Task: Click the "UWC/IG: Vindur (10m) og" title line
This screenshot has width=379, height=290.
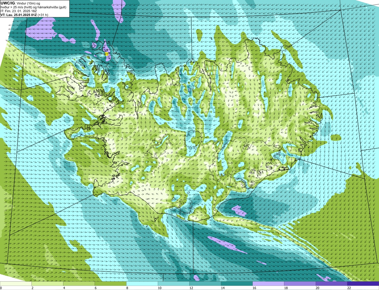Action: coord(20,3)
